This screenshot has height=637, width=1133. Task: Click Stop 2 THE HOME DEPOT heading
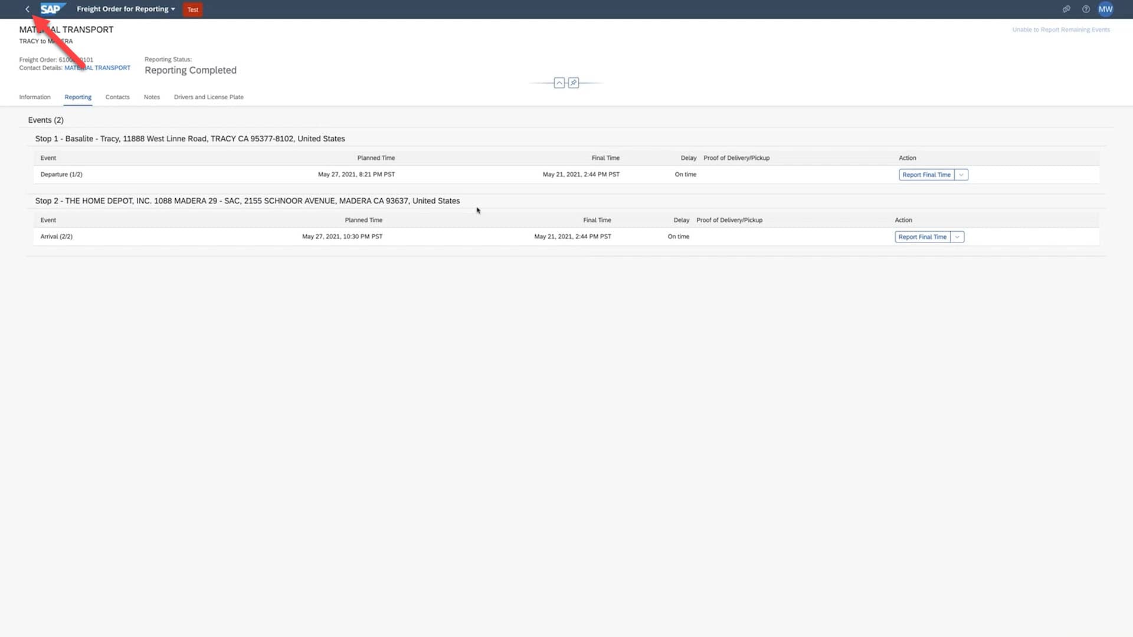point(247,201)
